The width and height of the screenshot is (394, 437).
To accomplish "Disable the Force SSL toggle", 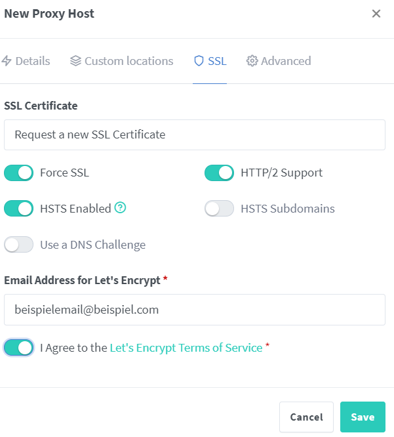I will tap(18, 173).
